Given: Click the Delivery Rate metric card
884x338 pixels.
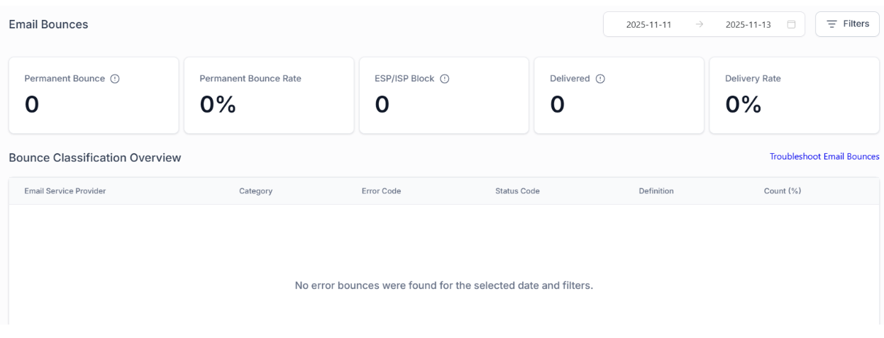Looking at the screenshot, I should point(794,95).
